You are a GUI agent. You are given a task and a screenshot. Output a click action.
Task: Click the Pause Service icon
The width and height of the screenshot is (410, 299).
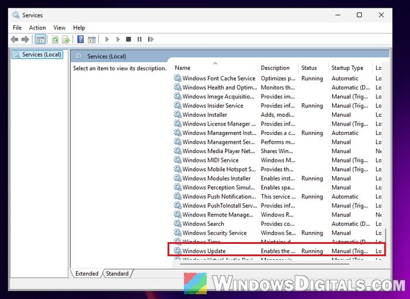[x=139, y=39]
